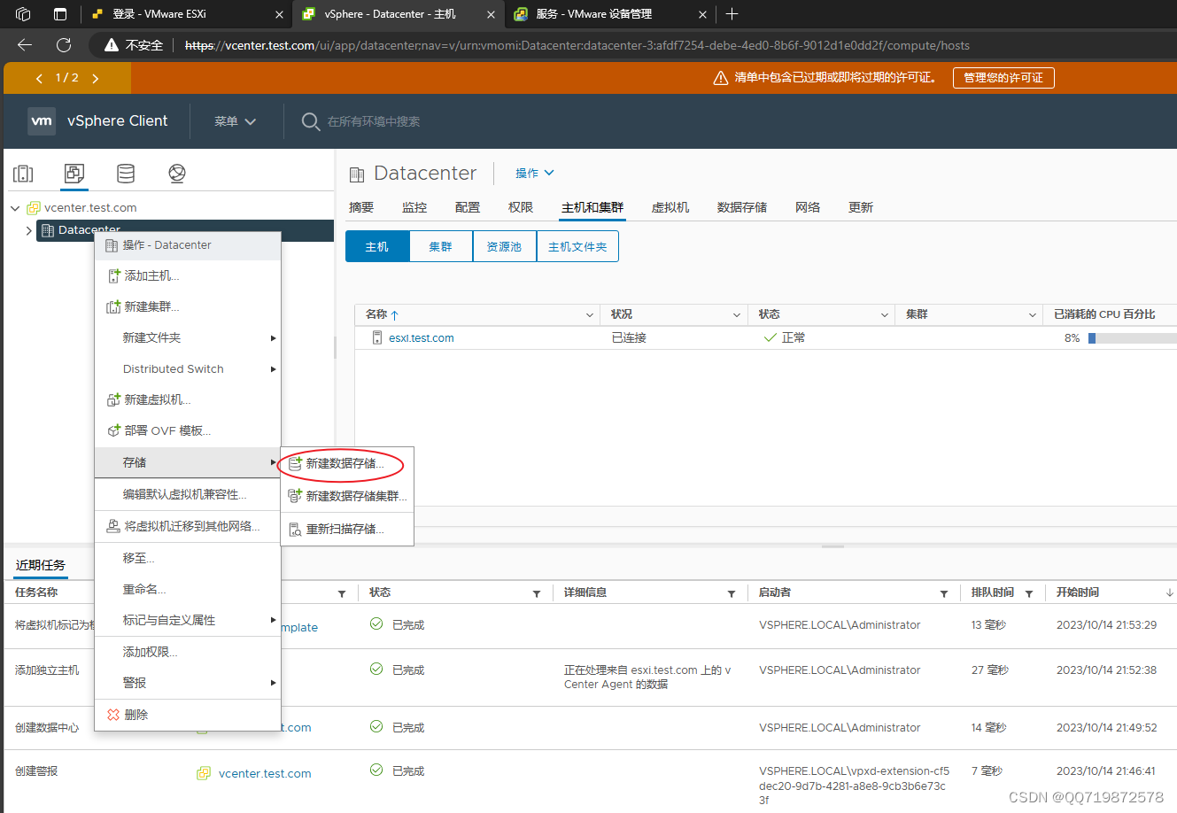Open the 状态 column dropdown
Image resolution: width=1177 pixels, height=813 pixels.
[x=884, y=315]
